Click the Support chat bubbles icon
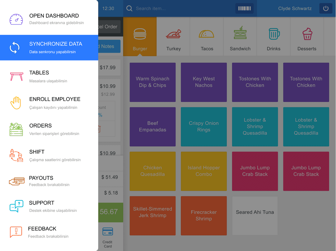Viewport: 336px width, 251px height. 16,206
